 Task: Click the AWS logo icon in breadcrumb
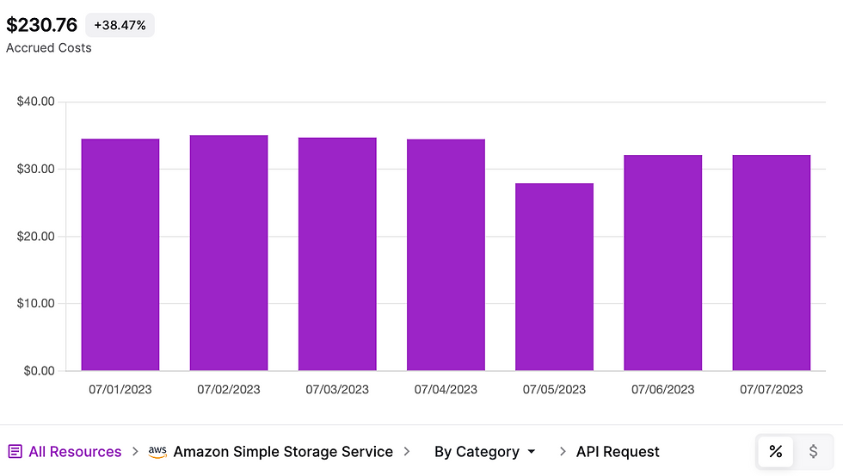(x=157, y=452)
